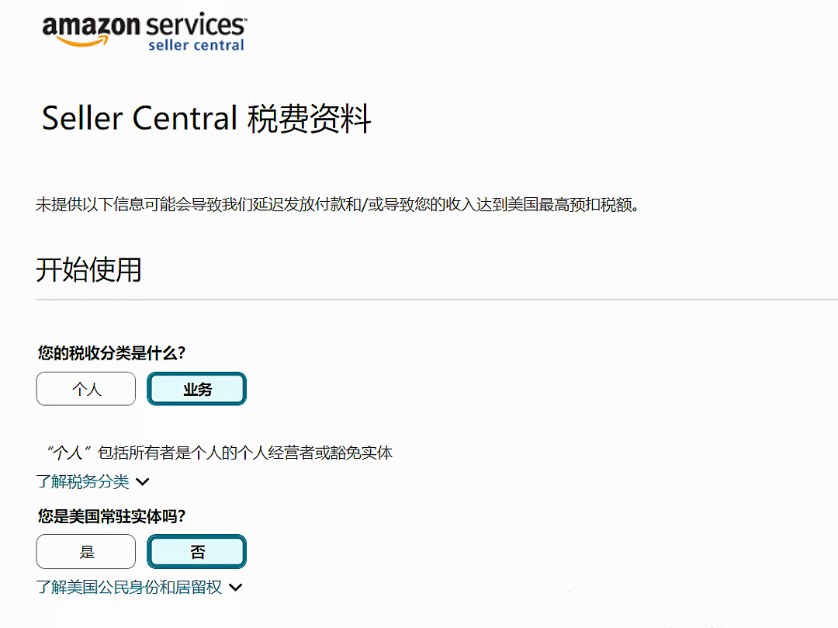Click the 您的税收分类是什么? question label
838x628 pixels.
pyautogui.click(x=112, y=353)
